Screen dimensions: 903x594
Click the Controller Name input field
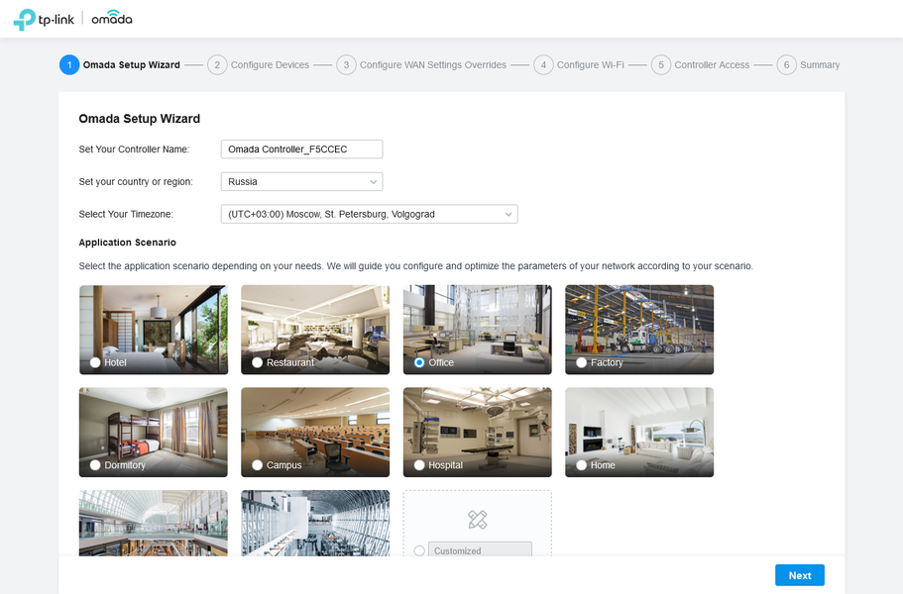tap(301, 148)
